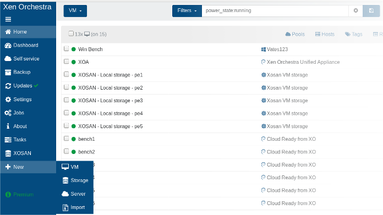This screenshot has height=215, width=383.
Task: Choose Import from the New submenu
Action: click(75, 207)
